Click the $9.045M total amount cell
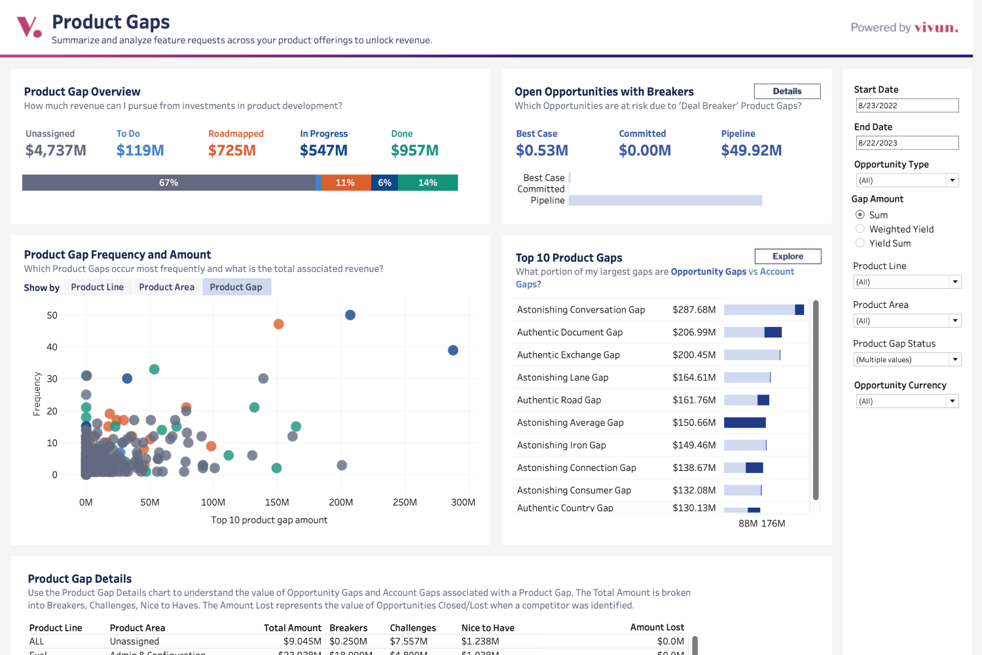The height and width of the screenshot is (655, 982). [302, 641]
